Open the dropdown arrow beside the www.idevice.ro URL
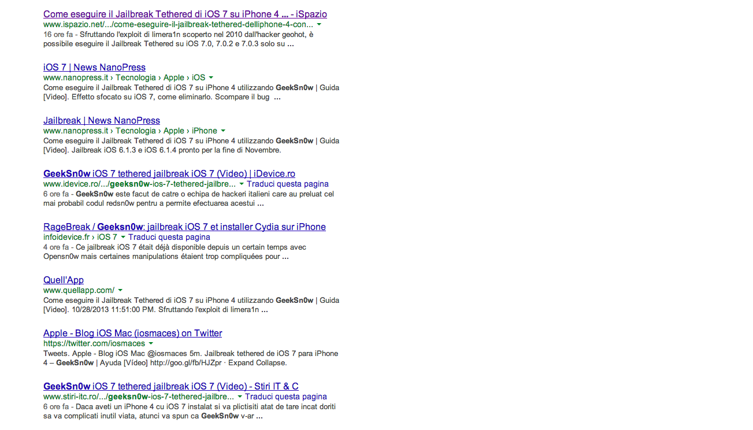Viewport: 753px width, 430px height. (x=242, y=184)
